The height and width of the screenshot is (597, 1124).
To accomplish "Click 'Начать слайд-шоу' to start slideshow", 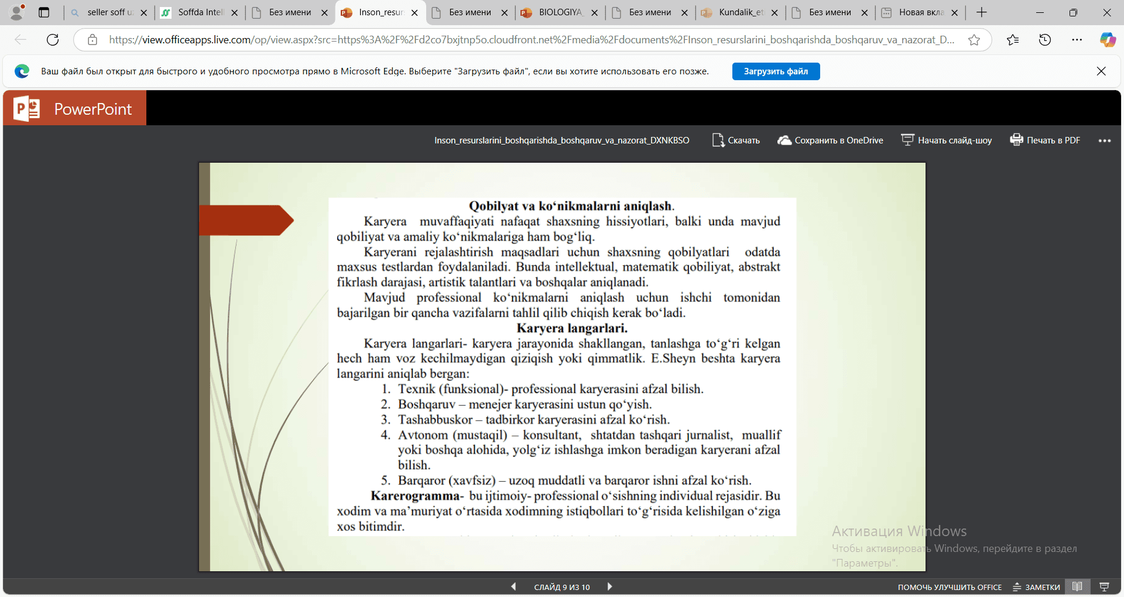I will tap(946, 140).
